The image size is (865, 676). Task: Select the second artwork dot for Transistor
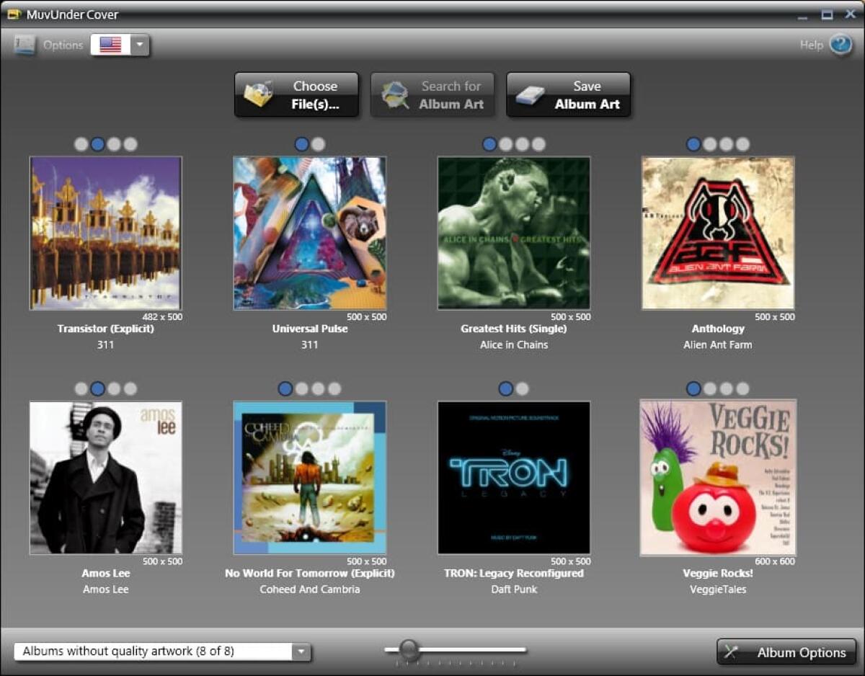97,143
